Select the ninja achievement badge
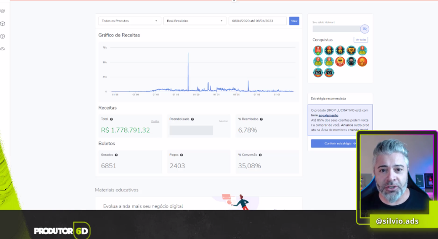Image resolution: width=438 pixels, height=239 pixels. [x=351, y=61]
